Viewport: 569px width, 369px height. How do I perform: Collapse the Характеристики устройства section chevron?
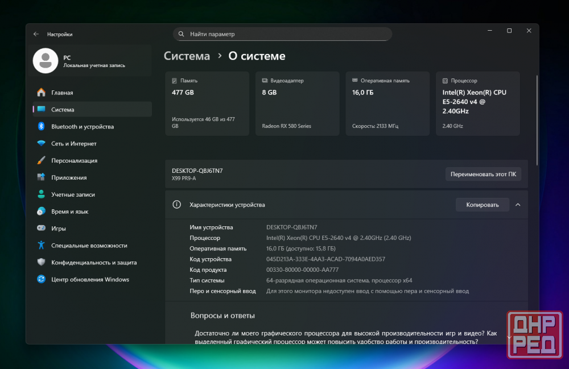(x=518, y=205)
